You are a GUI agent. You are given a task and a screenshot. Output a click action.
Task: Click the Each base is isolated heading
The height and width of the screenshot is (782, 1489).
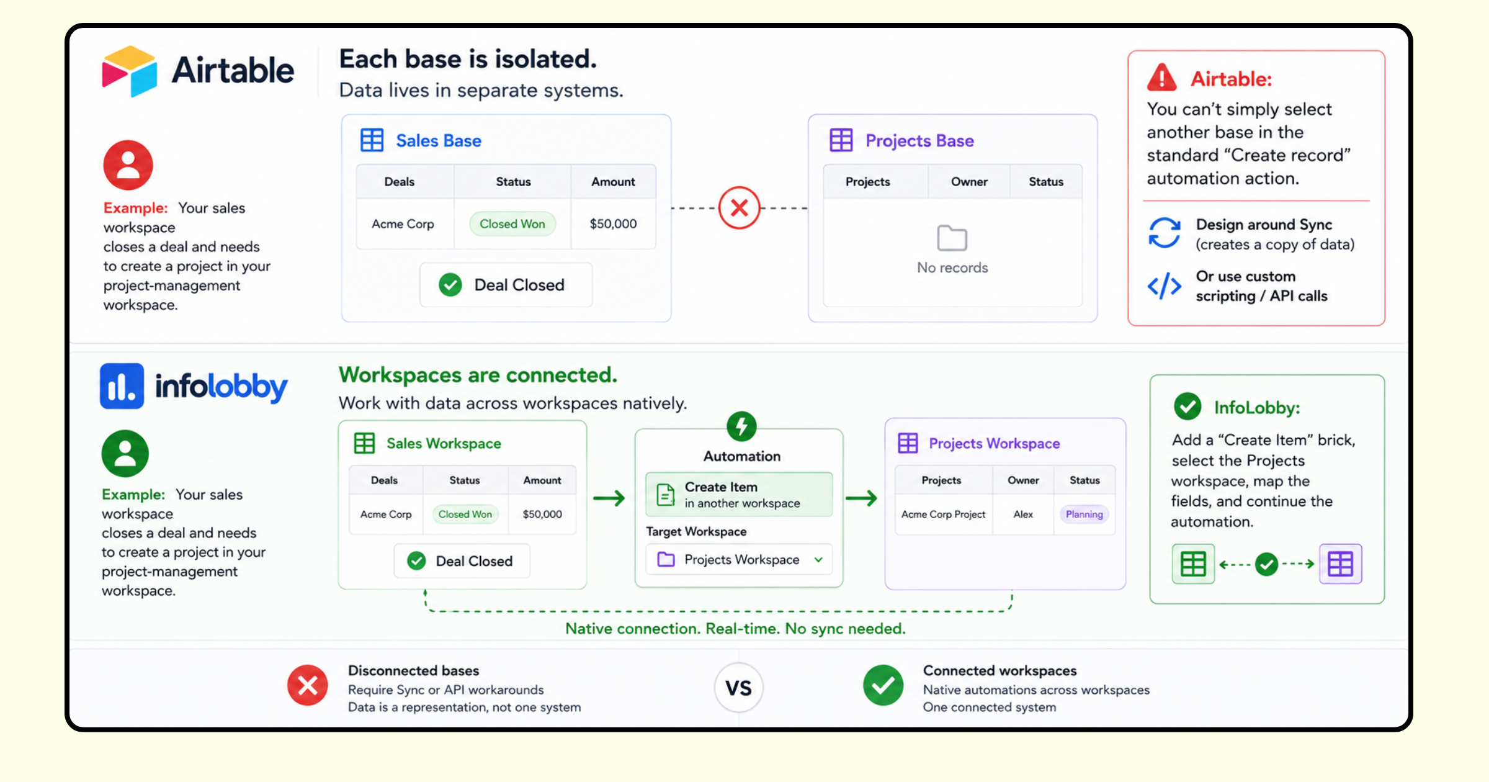click(468, 59)
